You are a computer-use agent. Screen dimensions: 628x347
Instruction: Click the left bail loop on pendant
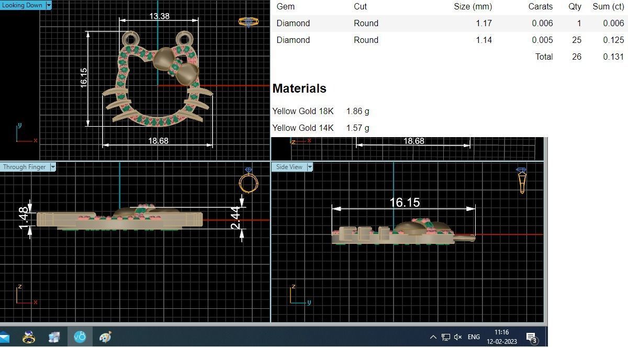pyautogui.click(x=131, y=39)
